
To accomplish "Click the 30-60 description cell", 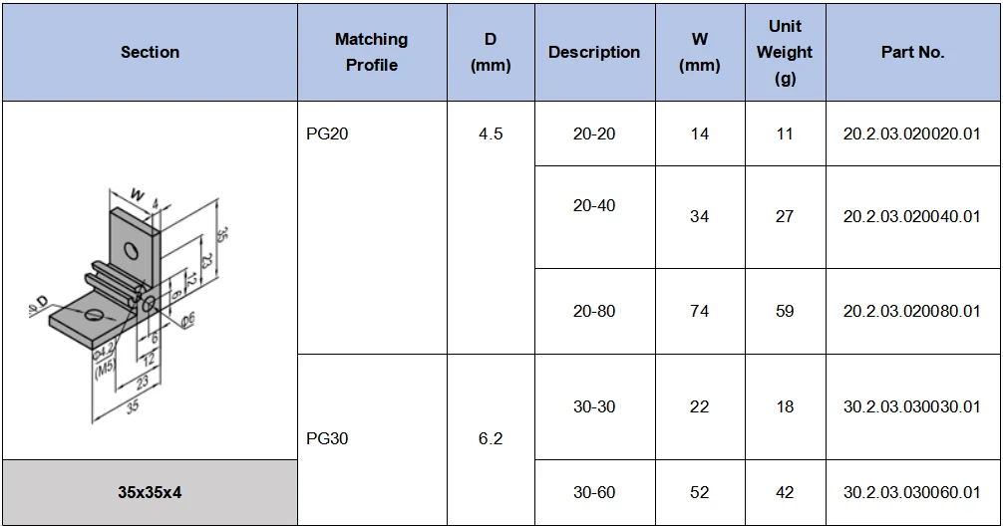I will [594, 491].
